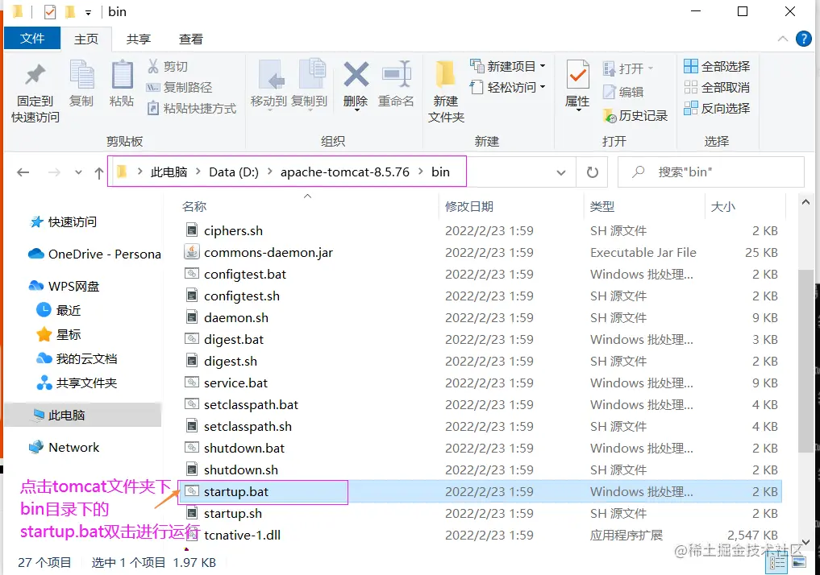Expand the 新建项目 dropdown
Viewport: 820px width, 575px height.
pyautogui.click(x=508, y=66)
